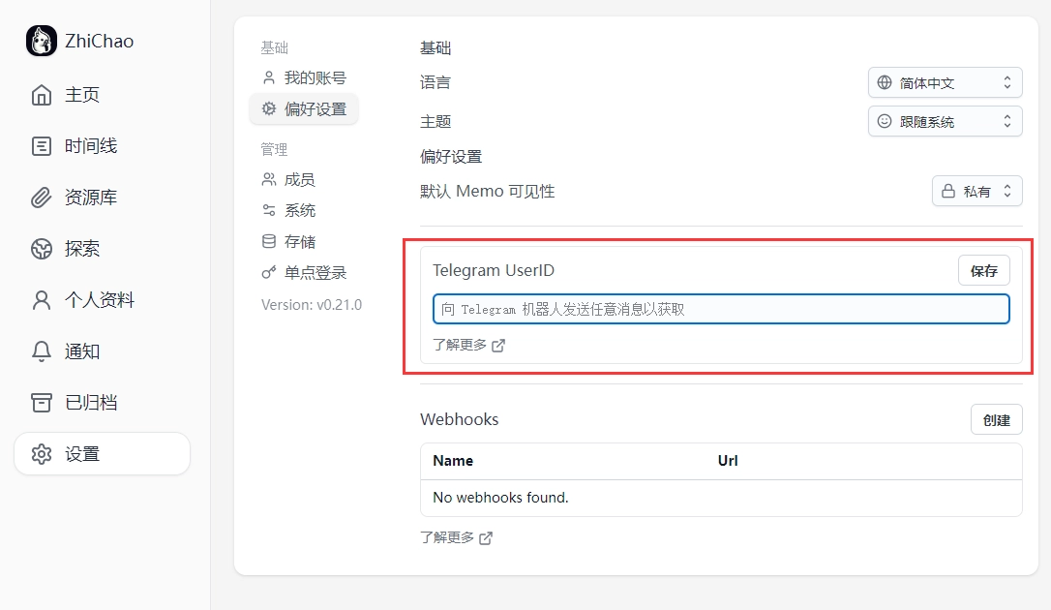Select the 时间线 timeline icon

(40, 145)
